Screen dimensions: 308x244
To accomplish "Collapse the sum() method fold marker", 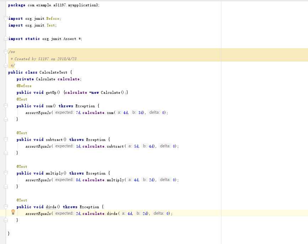I will pyautogui.click(x=6, y=106).
